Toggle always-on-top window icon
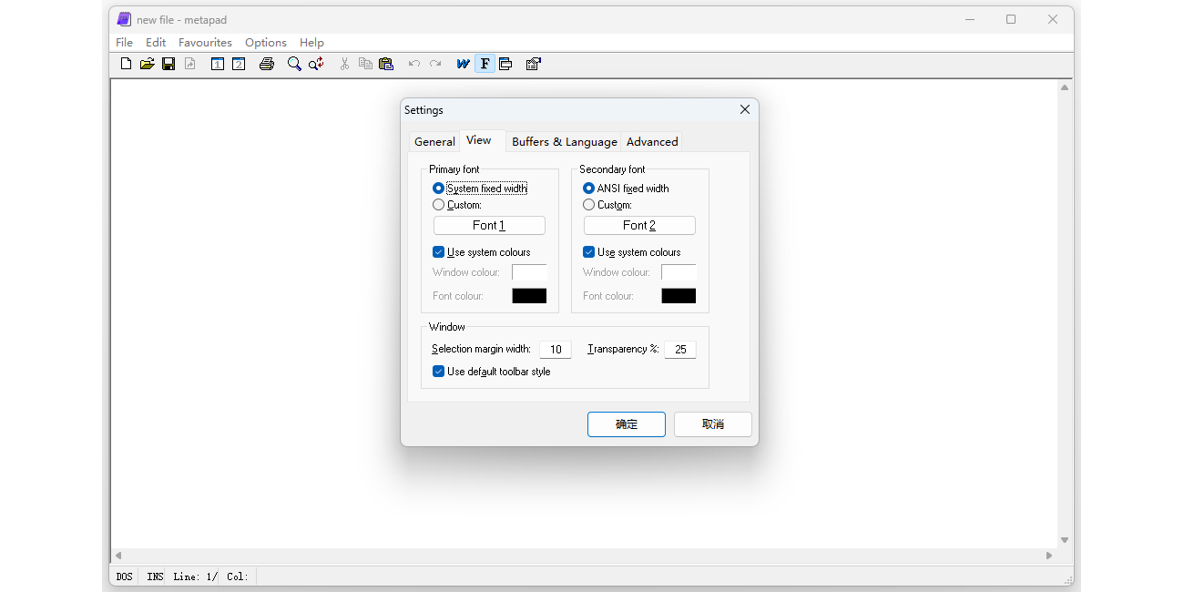Image resolution: width=1184 pixels, height=592 pixels. coord(505,64)
